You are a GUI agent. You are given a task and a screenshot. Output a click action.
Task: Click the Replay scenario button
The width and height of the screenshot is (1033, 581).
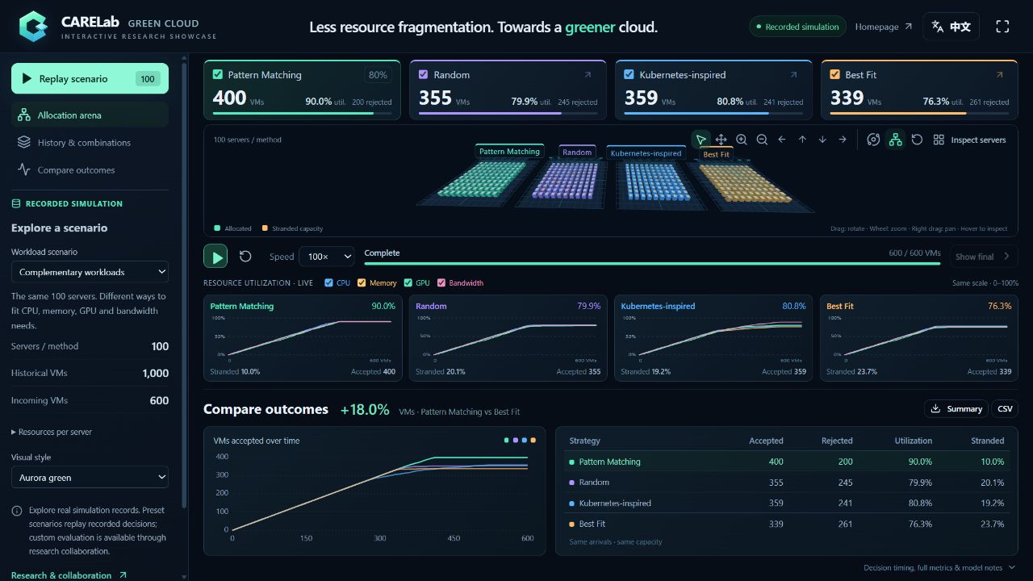click(90, 78)
